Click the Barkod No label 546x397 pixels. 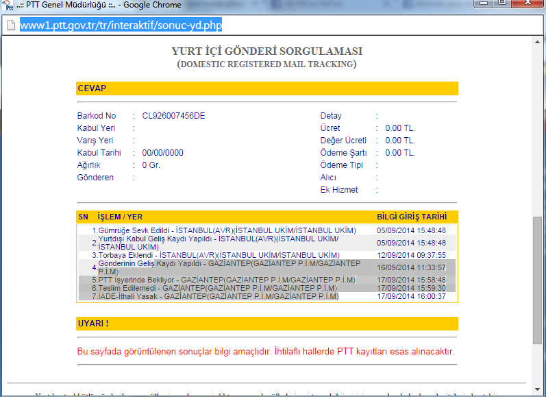97,116
